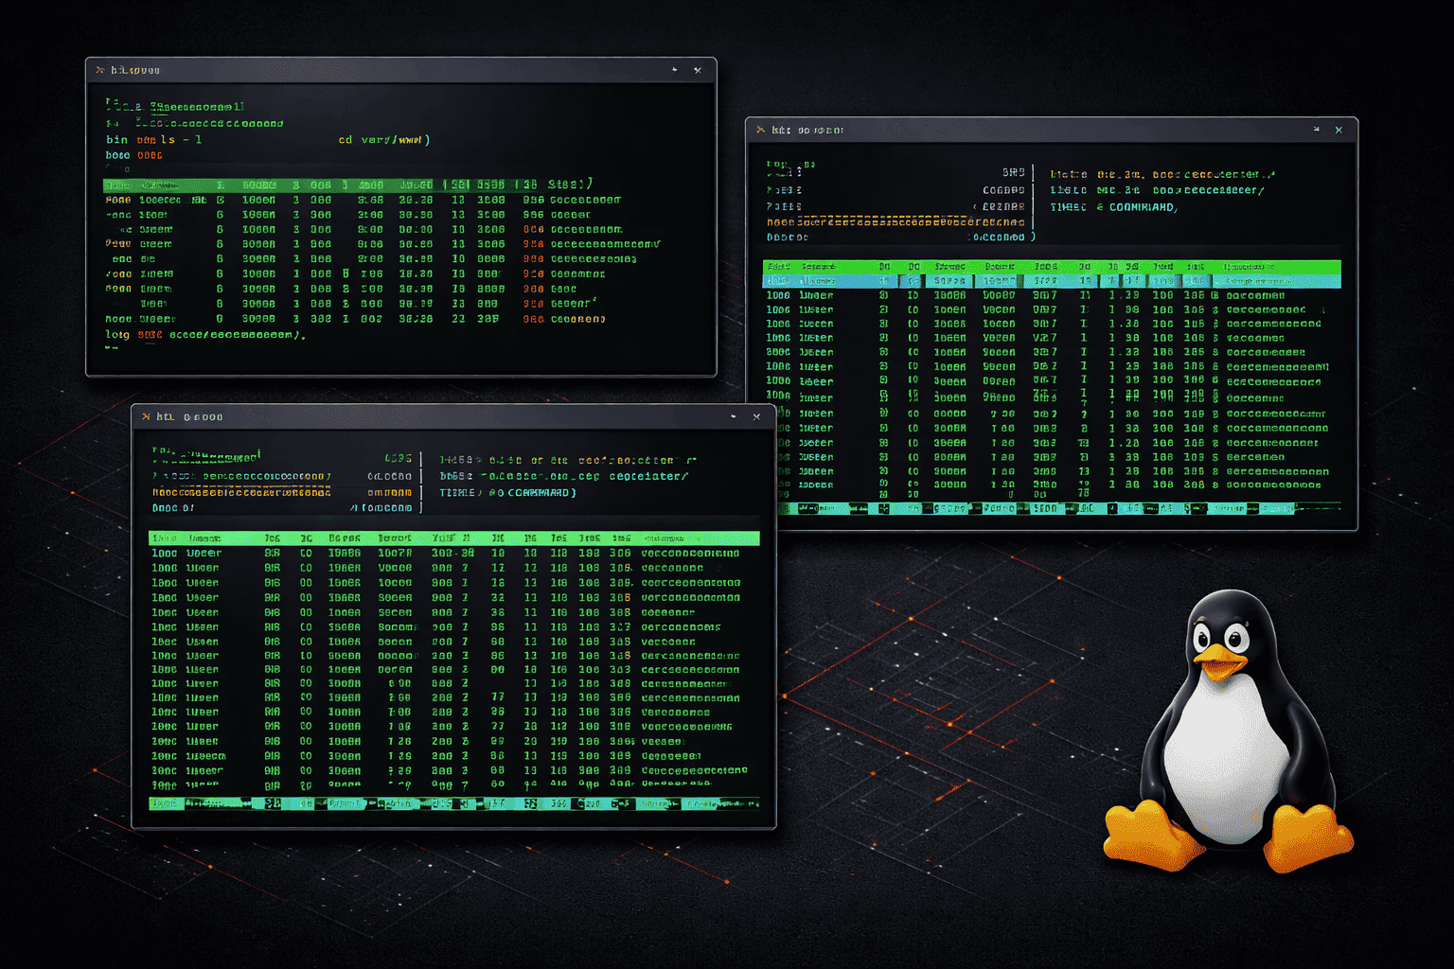Viewport: 1454px width, 969px height.
Task: Click the minimize icon on the right process window
Action: point(1316,130)
